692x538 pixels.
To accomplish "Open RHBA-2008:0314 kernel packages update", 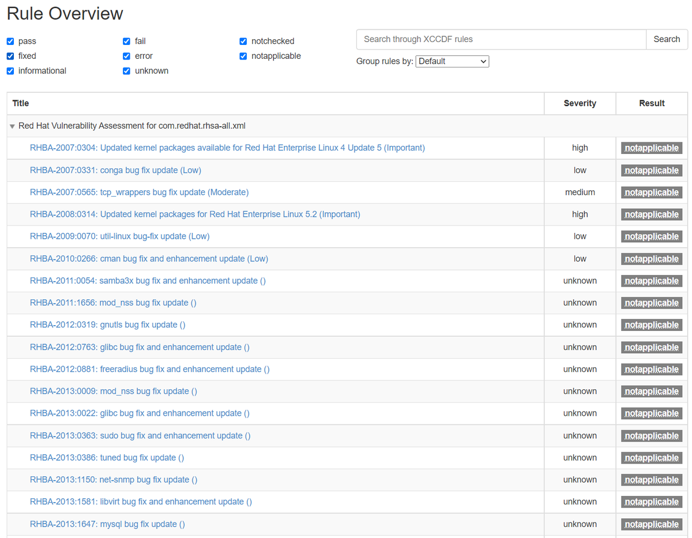I will [194, 214].
